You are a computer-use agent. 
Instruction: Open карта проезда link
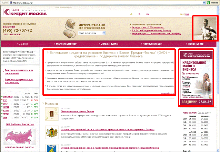click(x=12, y=34)
